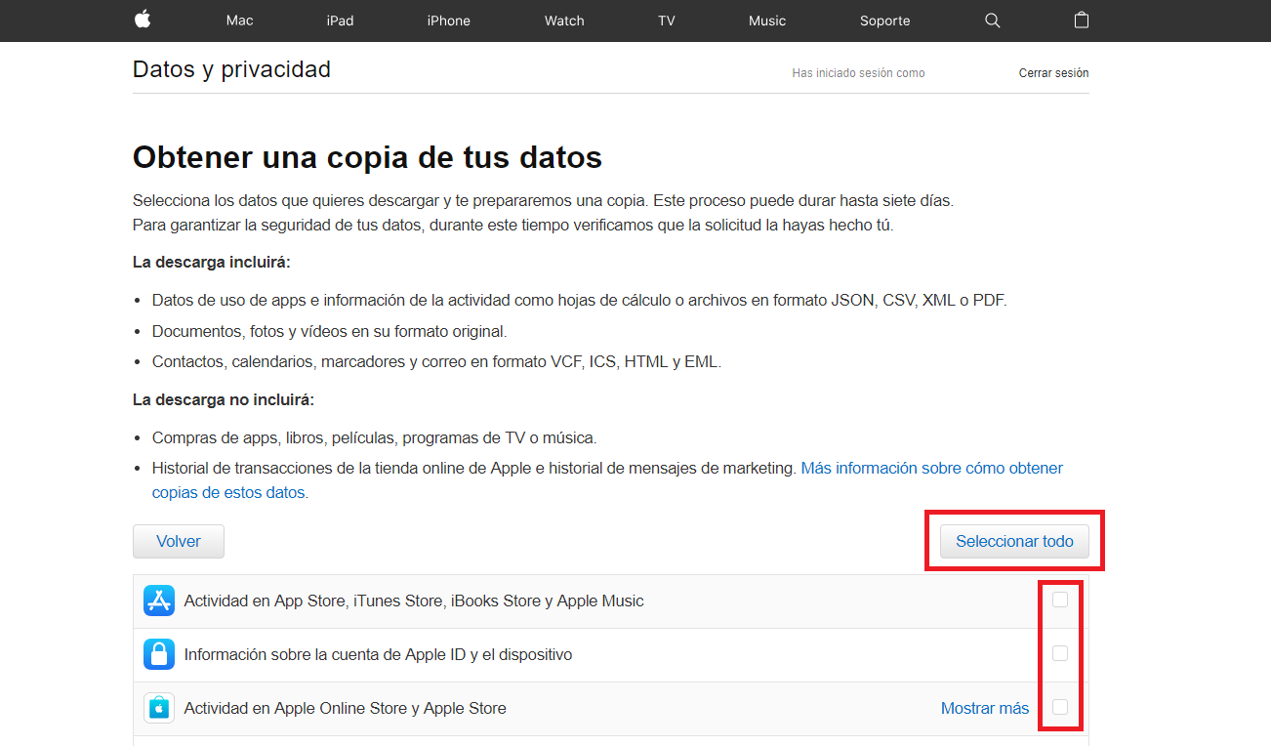Screen dimensions: 1271x746
Task: Open the Apple logo home link
Action: 143,20
